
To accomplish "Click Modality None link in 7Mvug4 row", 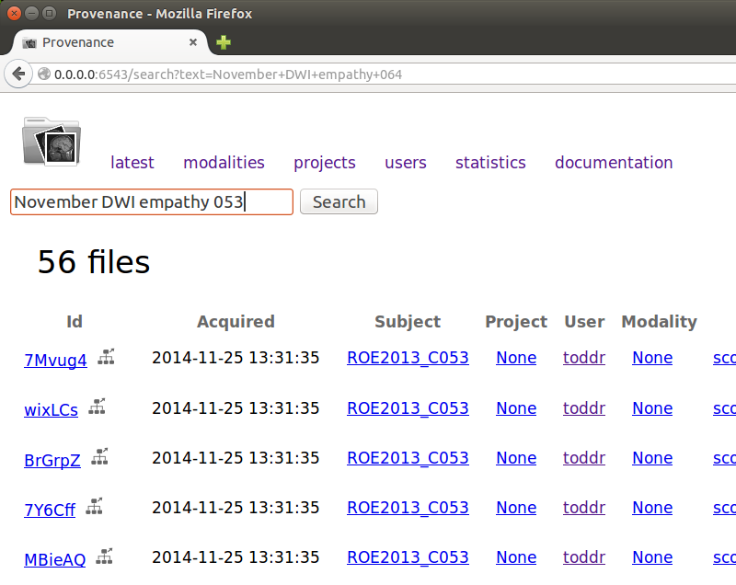I will click(x=652, y=358).
